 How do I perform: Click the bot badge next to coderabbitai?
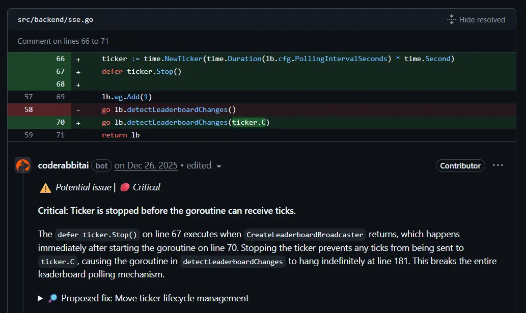pos(101,165)
